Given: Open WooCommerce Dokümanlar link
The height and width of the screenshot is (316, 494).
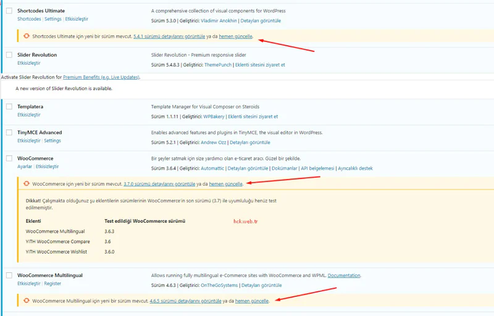Looking at the screenshot, I should (285, 168).
